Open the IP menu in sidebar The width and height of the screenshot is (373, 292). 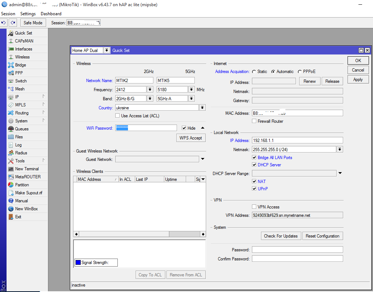[x=27, y=97]
